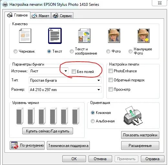Click the Сервис tab maintenance icon

pyautogui.click(x=56, y=16)
